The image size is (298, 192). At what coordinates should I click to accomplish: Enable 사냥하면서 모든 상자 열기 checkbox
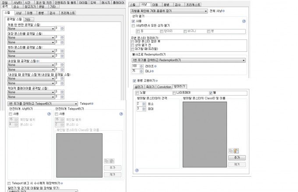pos(134,25)
